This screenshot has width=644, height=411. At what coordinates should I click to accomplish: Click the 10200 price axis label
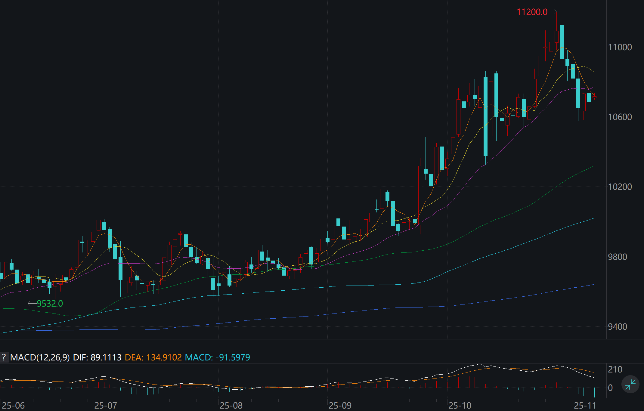point(620,187)
